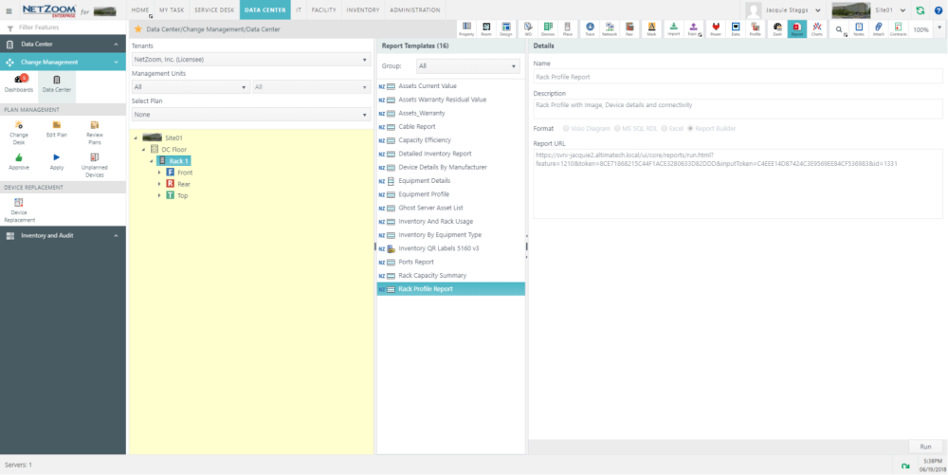Open the Inventory top menu tab
This screenshot has height=475, width=948.
pyautogui.click(x=363, y=9)
